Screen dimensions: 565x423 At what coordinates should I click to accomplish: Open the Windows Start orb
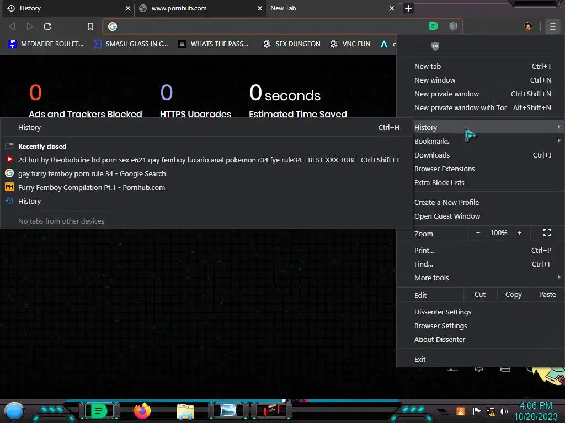[14, 411]
